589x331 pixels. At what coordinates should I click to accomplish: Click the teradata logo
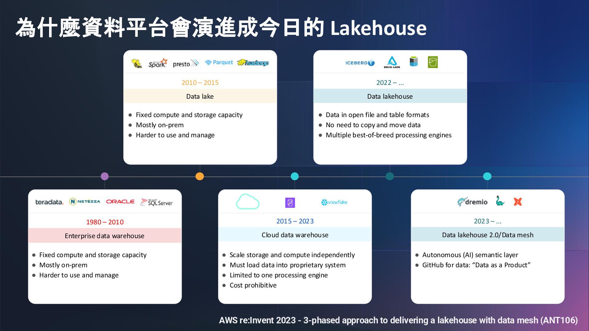49,202
